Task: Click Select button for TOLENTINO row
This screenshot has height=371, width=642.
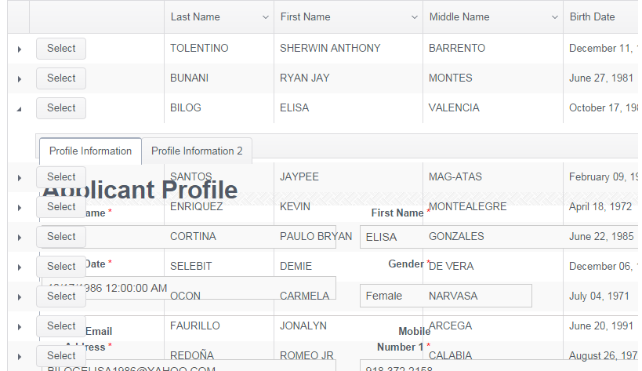Action: click(x=61, y=49)
